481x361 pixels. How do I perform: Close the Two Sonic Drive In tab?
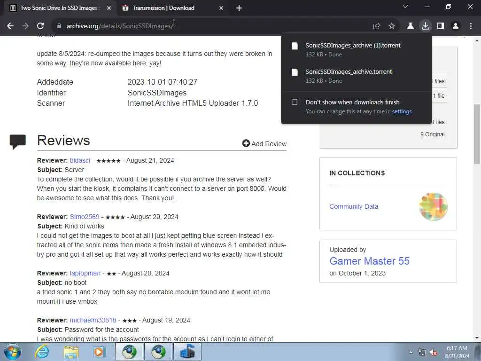109,8
